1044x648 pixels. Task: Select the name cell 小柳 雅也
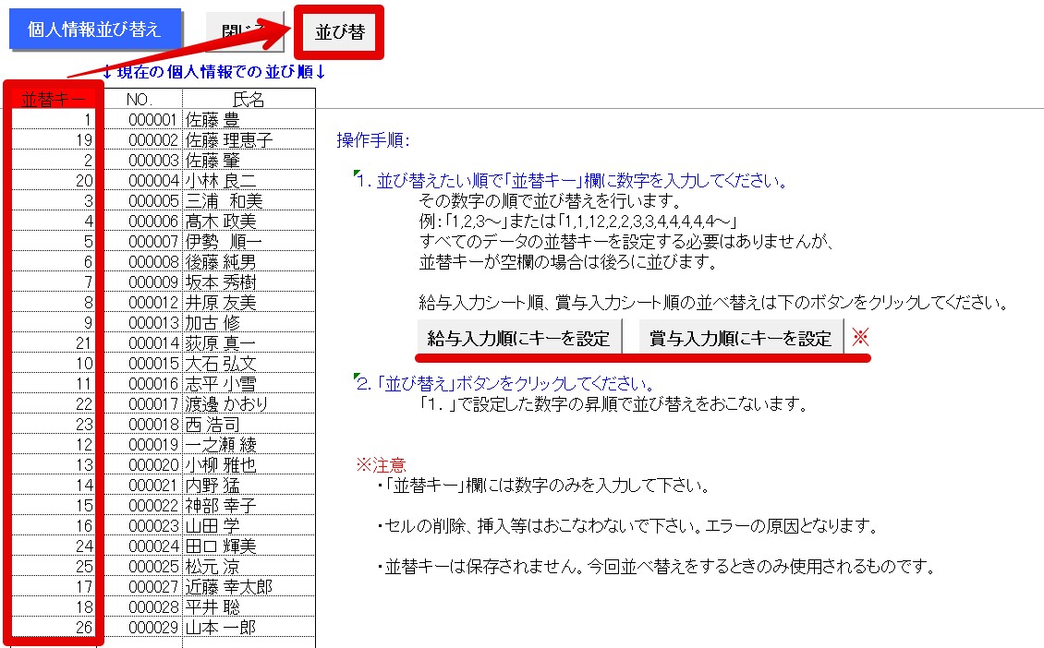(249, 464)
